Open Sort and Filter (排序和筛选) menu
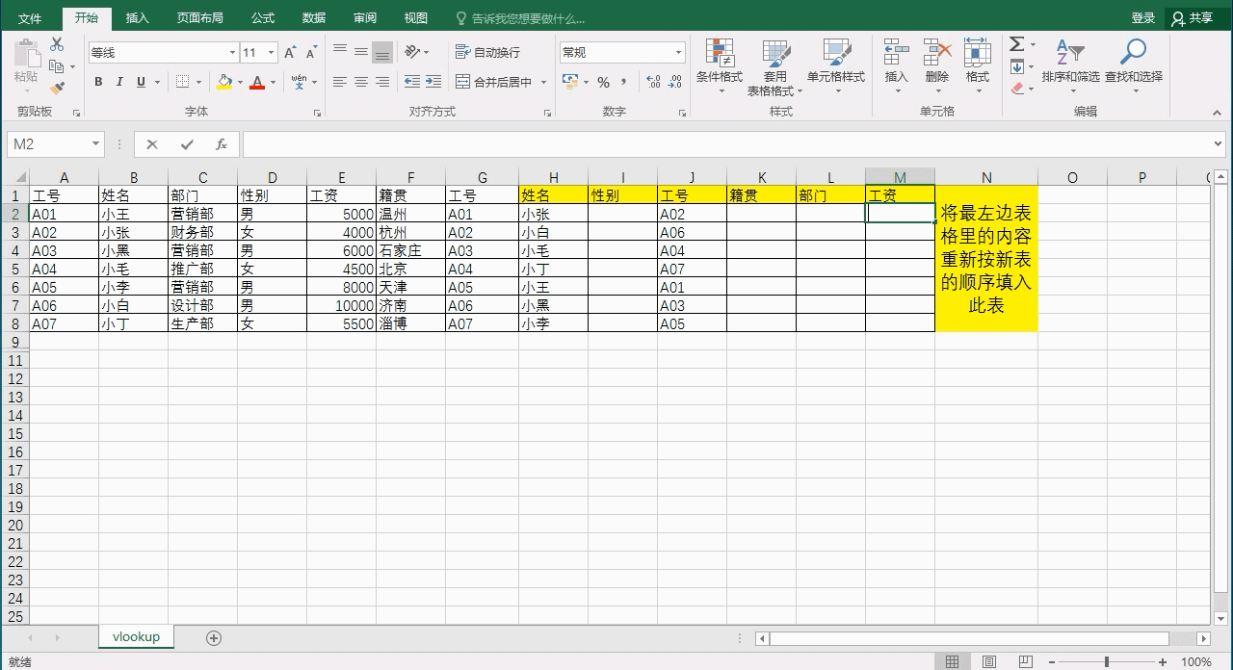The height and width of the screenshot is (670, 1233). pyautogui.click(x=1070, y=67)
